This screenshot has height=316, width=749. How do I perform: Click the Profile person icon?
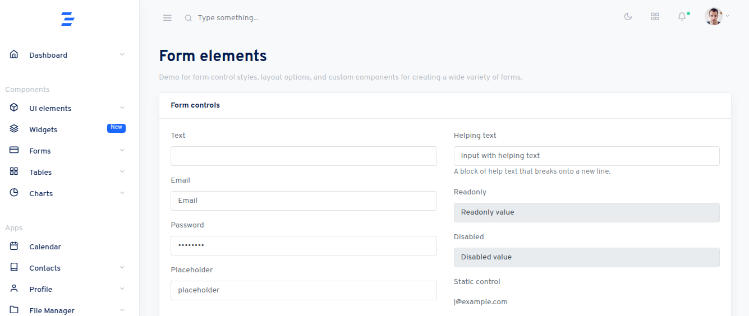[x=14, y=289]
